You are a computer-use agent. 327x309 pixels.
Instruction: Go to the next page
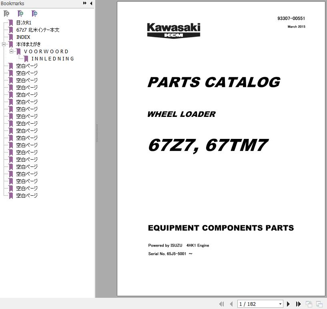click(289, 304)
